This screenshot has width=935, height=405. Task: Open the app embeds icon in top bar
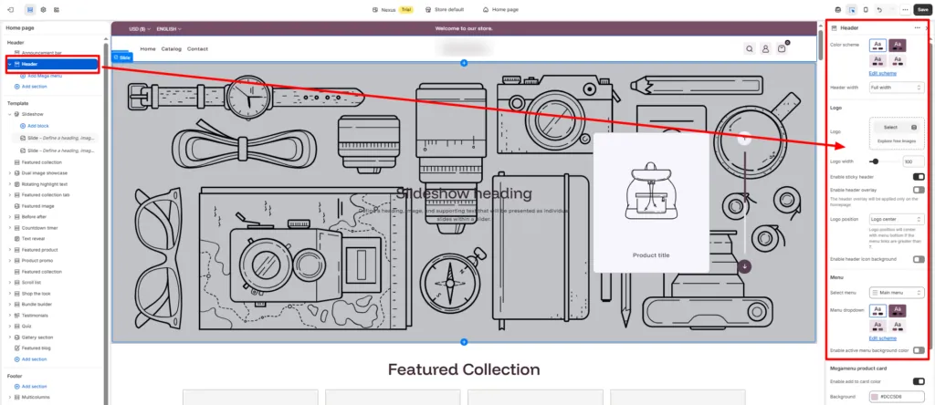click(x=56, y=9)
